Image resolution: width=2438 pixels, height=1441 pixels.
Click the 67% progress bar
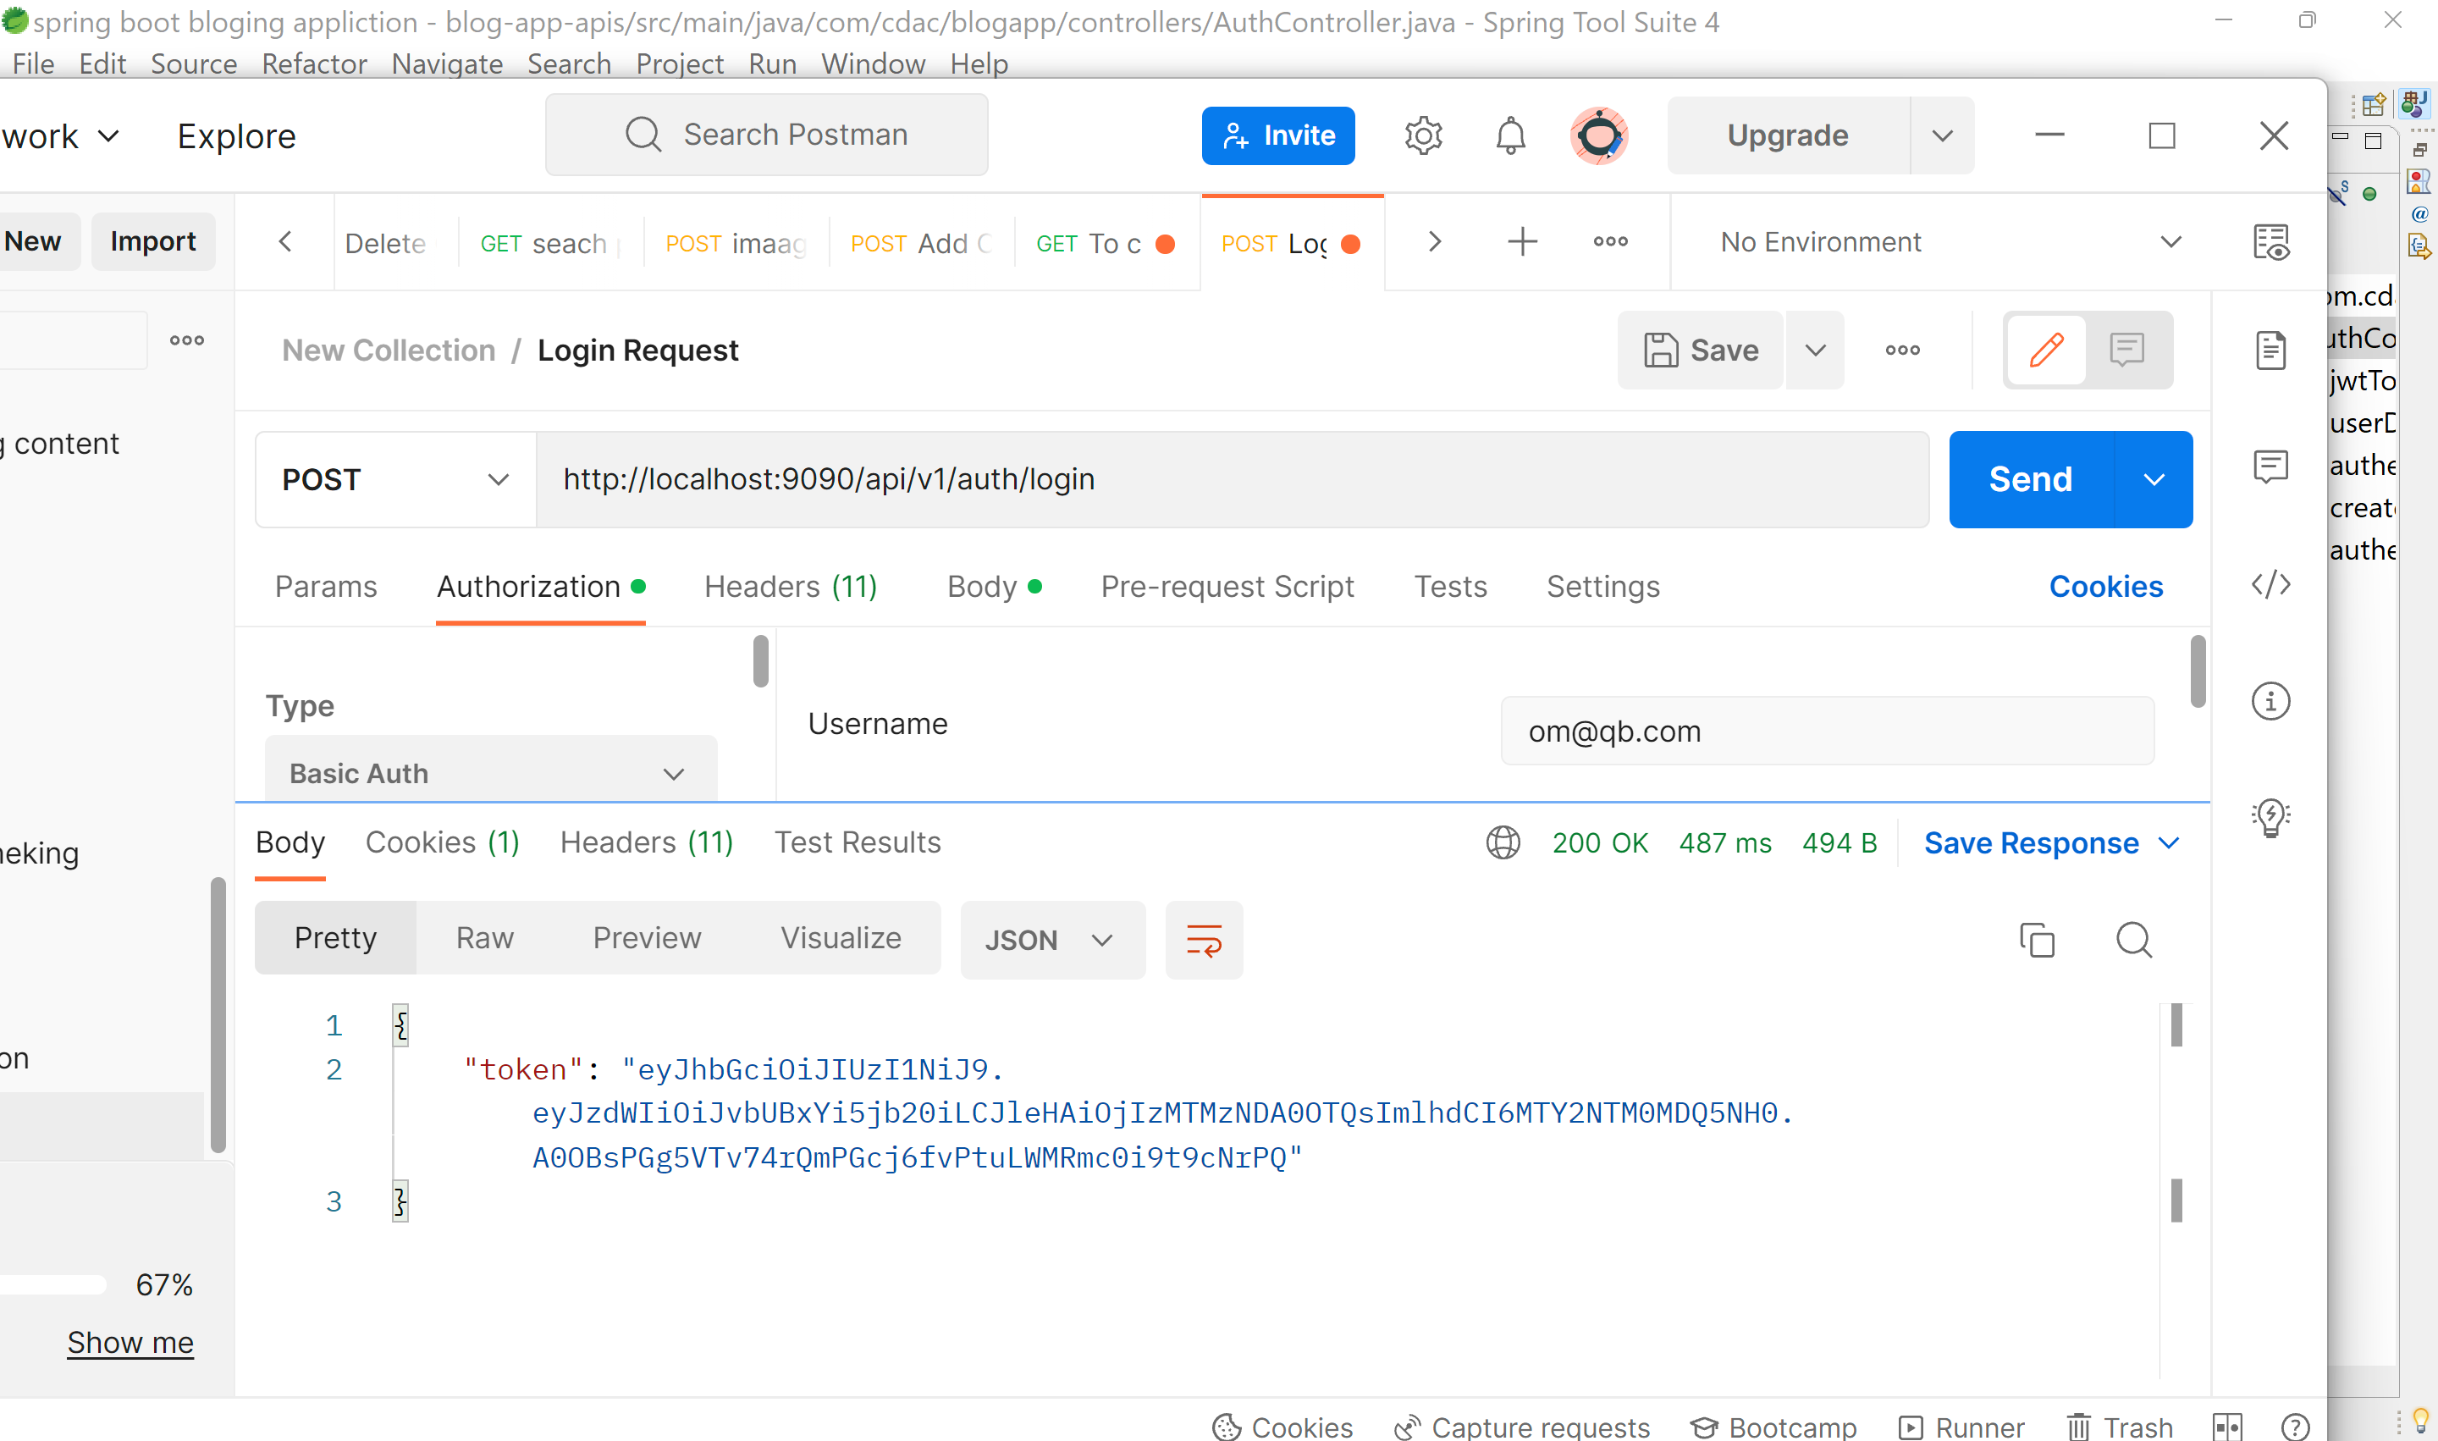point(54,1284)
